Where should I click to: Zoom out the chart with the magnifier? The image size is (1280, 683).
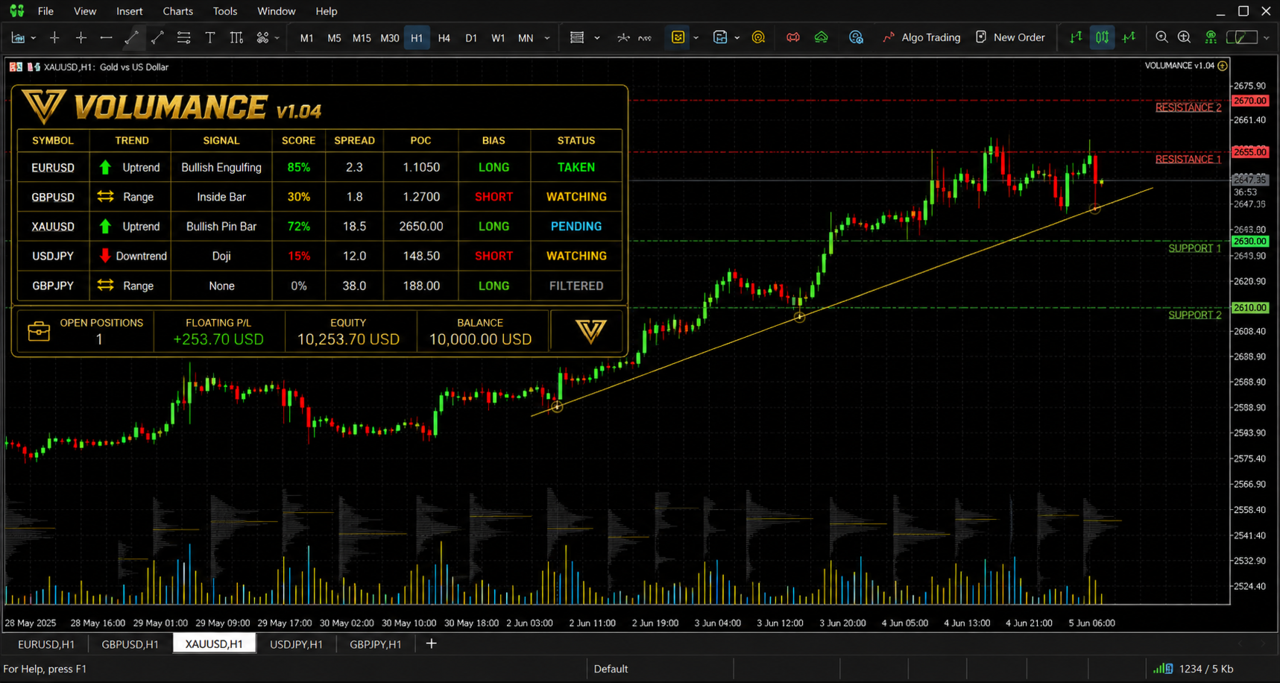[1161, 37]
